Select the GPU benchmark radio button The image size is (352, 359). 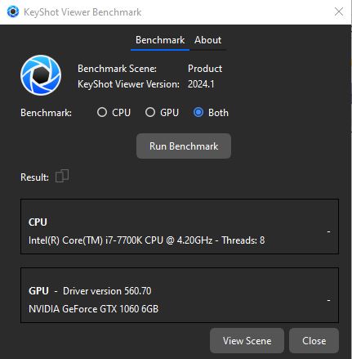[150, 112]
